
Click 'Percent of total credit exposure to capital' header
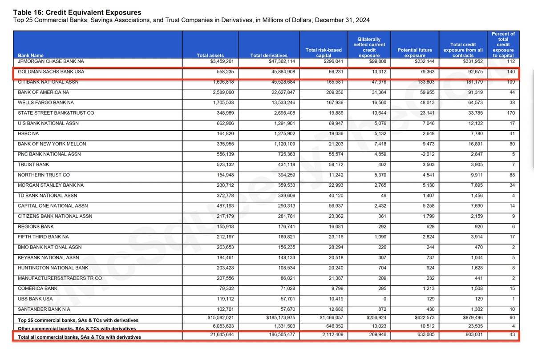[x=503, y=44]
